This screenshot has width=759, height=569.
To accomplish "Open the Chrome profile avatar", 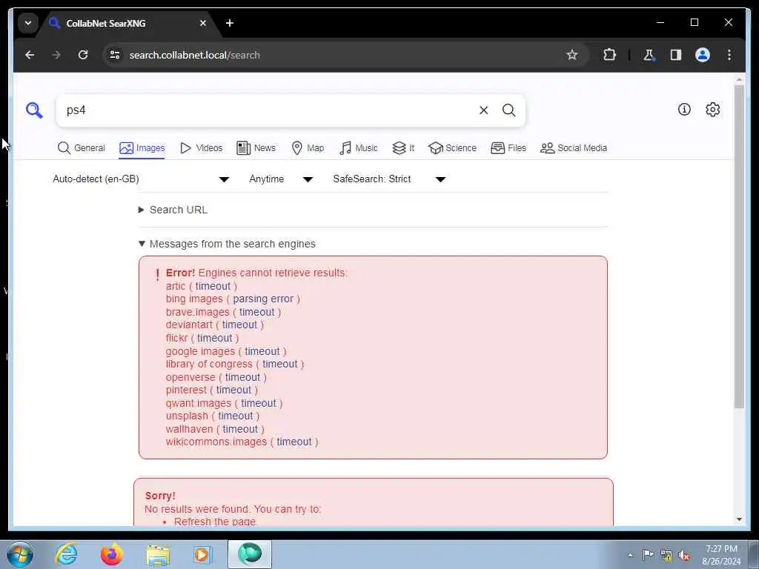I will [x=703, y=55].
